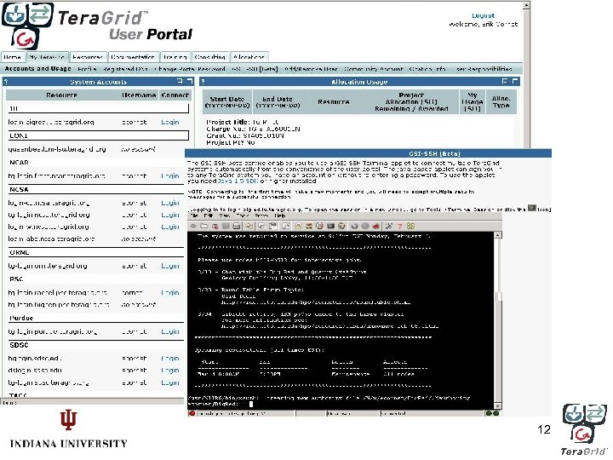
Task: Click the red status icon in terminal status bar
Action: tap(192, 413)
